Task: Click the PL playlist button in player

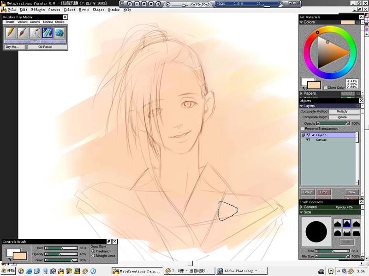Action: click(200, 4)
